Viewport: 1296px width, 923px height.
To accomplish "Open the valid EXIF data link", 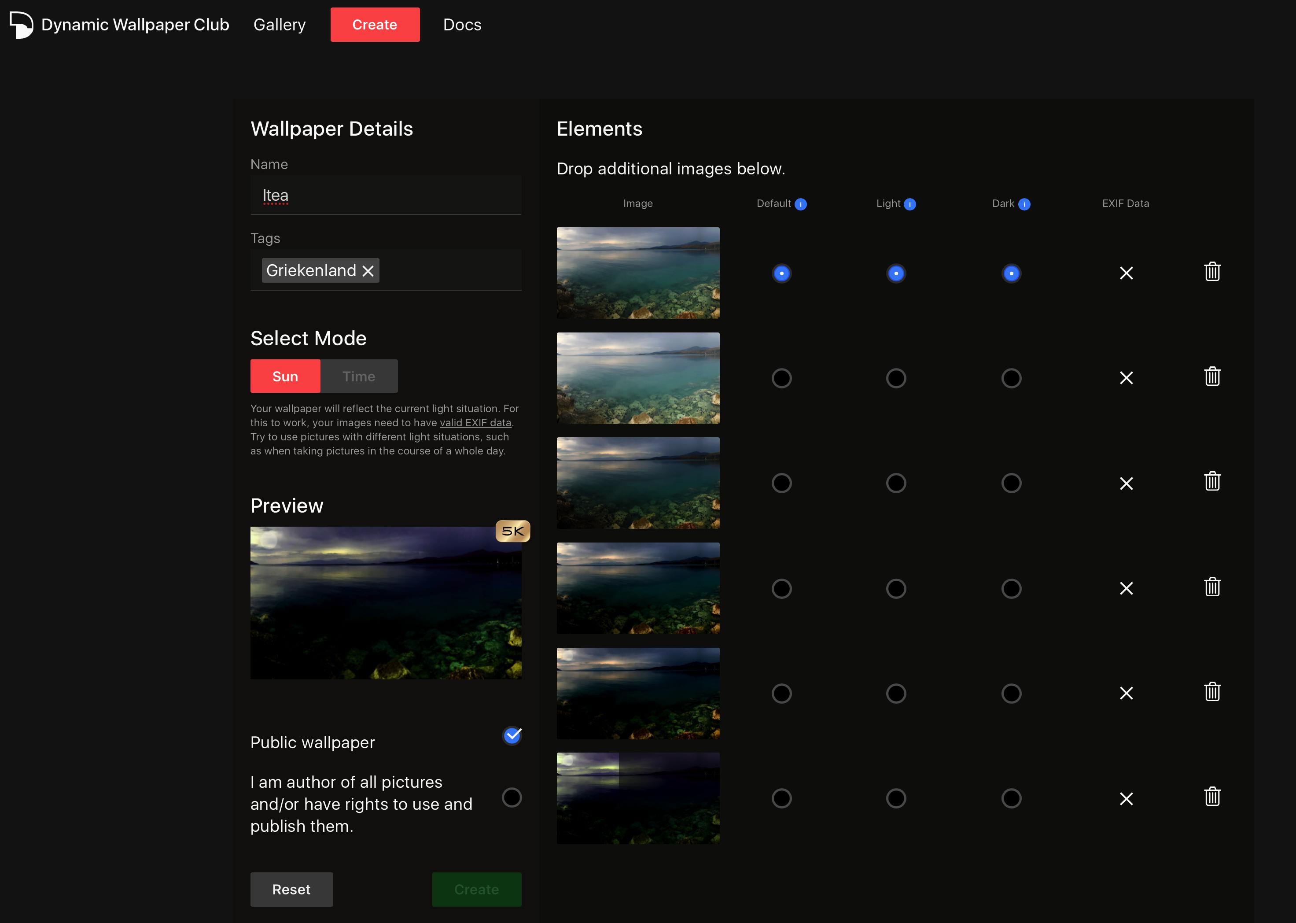I will [475, 423].
